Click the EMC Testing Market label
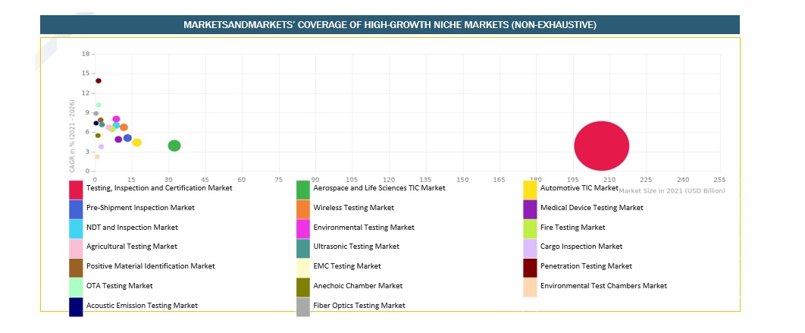The width and height of the screenshot is (805, 333). coord(347,266)
